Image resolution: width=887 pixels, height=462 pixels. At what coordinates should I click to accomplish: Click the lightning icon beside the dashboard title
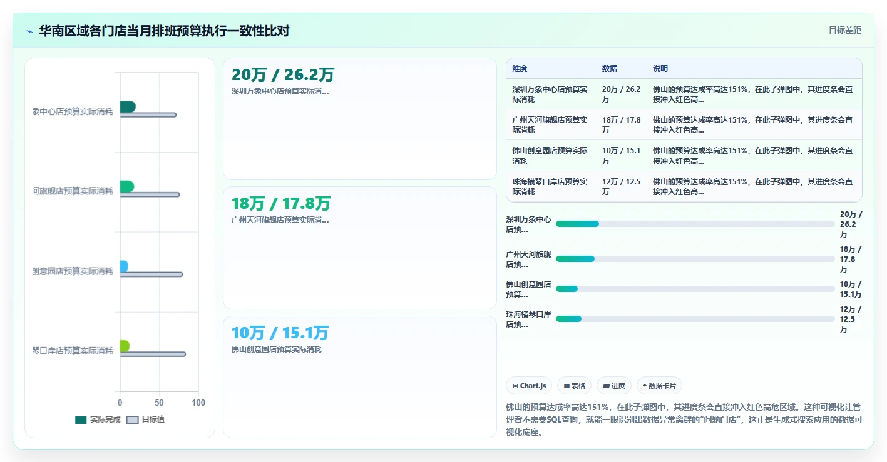tap(30, 31)
